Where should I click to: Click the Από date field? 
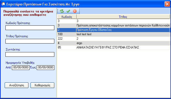21,68
